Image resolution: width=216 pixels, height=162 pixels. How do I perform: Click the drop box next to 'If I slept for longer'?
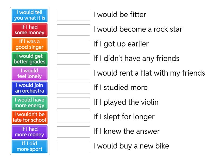pyautogui.click(x=73, y=117)
